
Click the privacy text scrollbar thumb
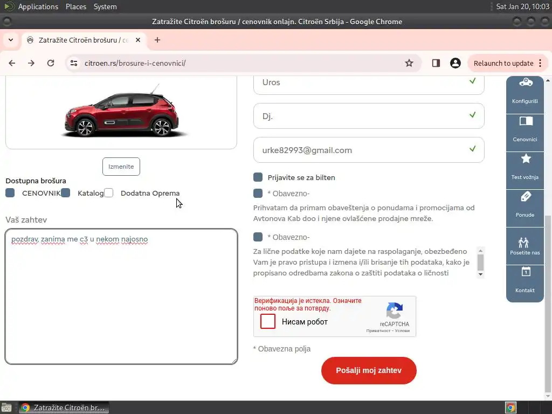480,262
